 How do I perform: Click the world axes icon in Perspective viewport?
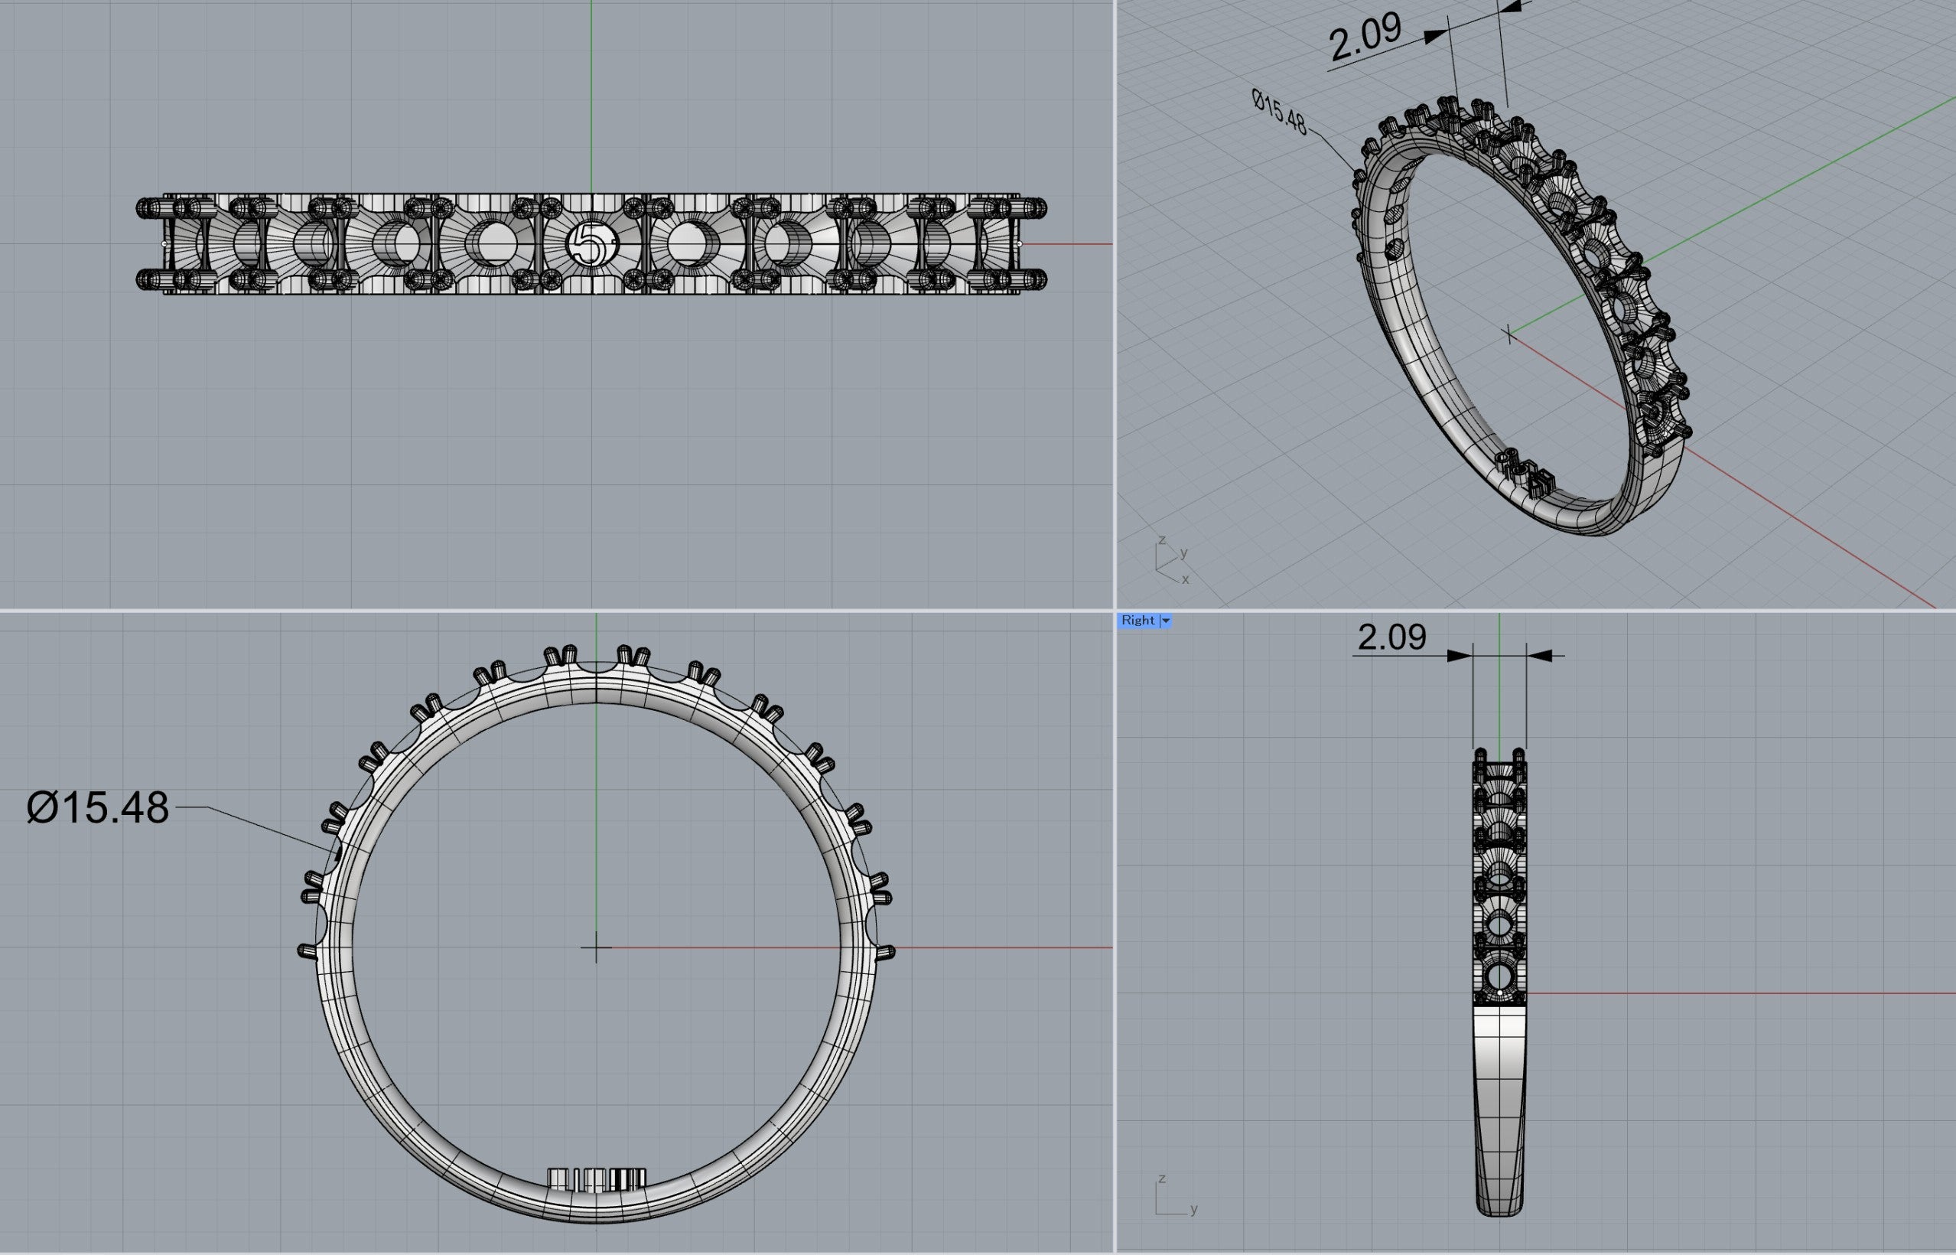click(1171, 561)
